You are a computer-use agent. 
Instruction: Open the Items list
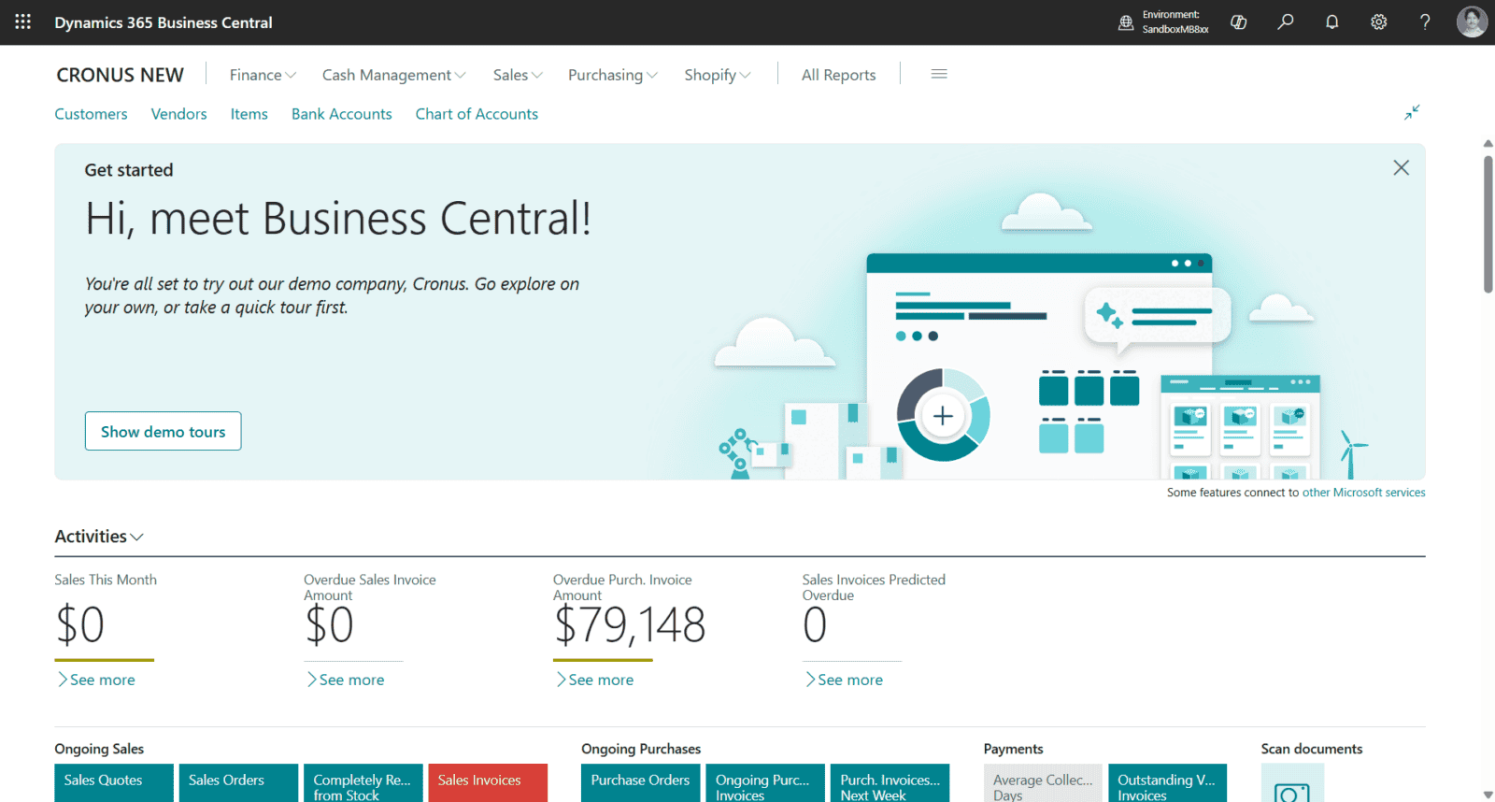point(249,114)
